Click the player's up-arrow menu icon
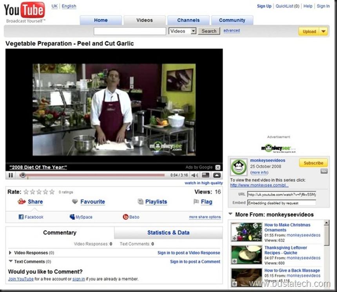The image size is (337, 292). point(217,175)
